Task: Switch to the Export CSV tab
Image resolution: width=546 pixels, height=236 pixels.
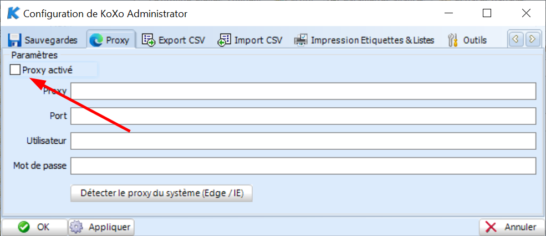Action: coord(174,40)
